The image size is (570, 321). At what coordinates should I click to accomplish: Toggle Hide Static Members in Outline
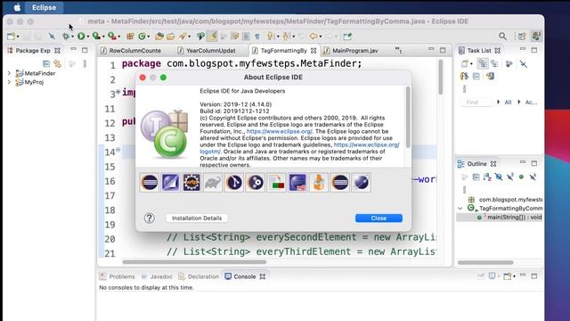[510, 177]
